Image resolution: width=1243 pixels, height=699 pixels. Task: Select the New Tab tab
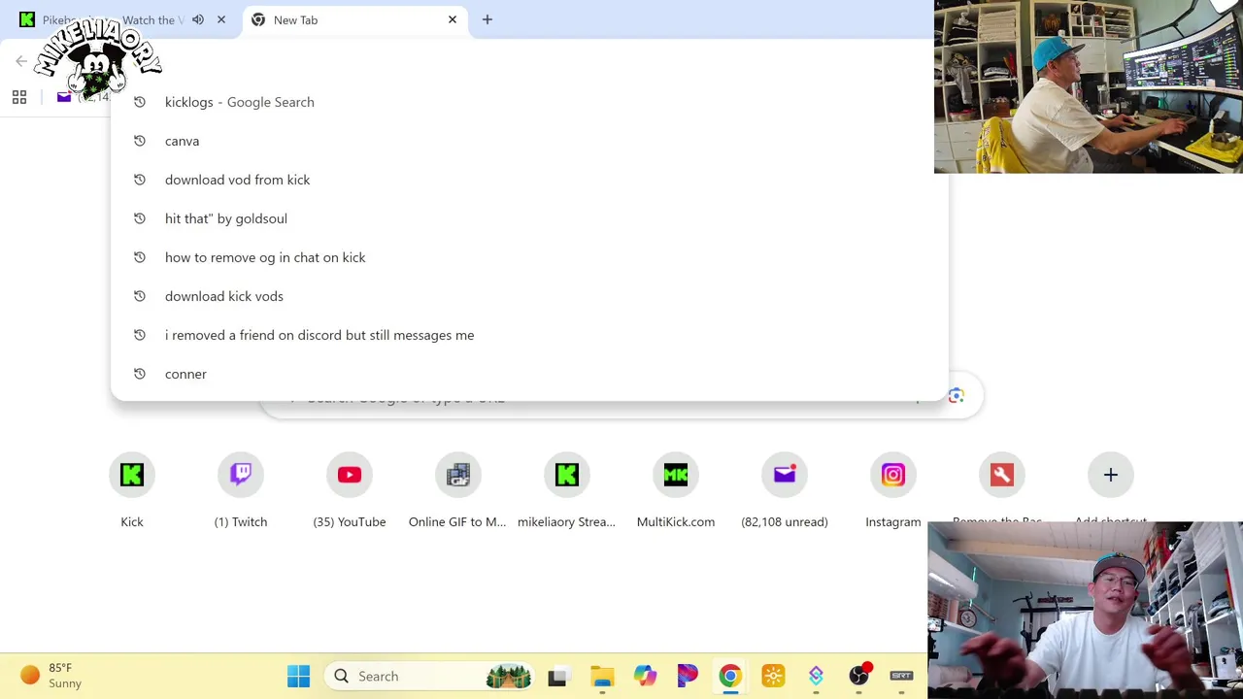[353, 19]
